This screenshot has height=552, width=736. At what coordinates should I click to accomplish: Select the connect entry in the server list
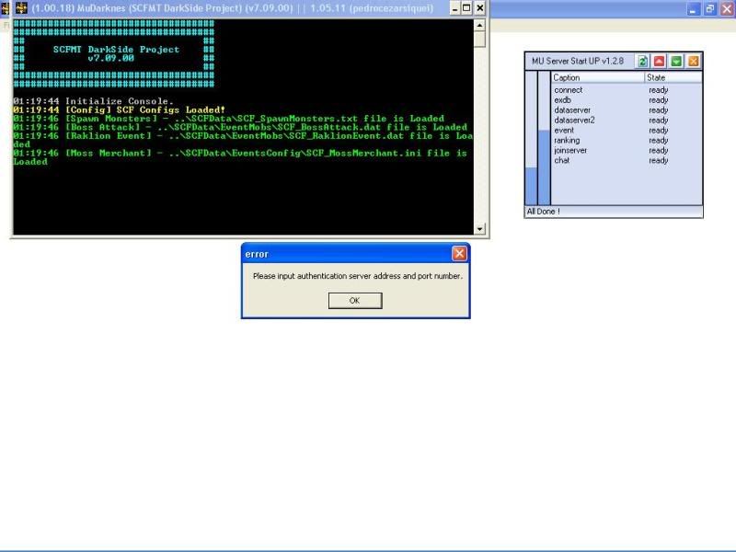(x=569, y=90)
